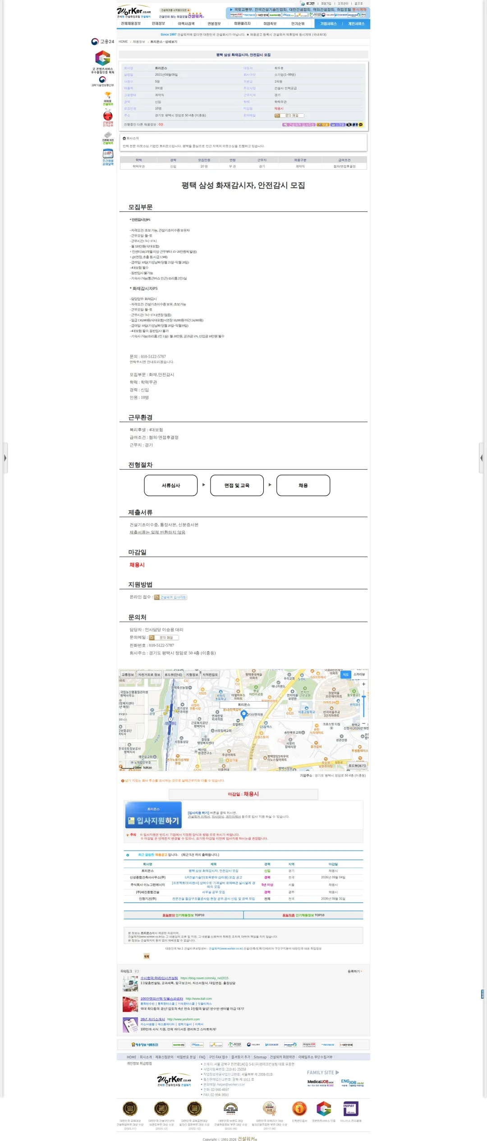The width and height of the screenshot is (487, 1141).
Task: Click the 지적편집도 map button
Action: (x=210, y=675)
